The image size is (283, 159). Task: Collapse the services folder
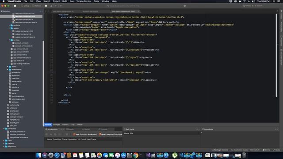(9, 40)
